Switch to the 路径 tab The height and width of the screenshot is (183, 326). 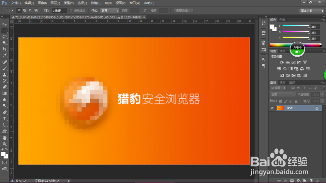tap(292, 82)
